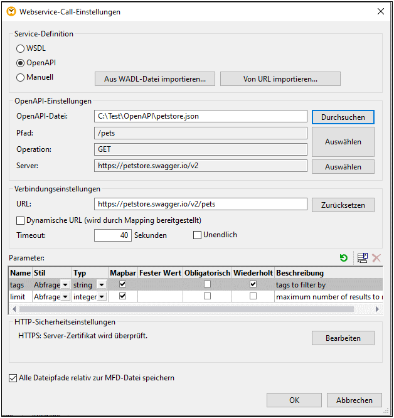394x418 pixels.
Task: Toggle Mapbar checkbox in tags row
Action: 122,284
